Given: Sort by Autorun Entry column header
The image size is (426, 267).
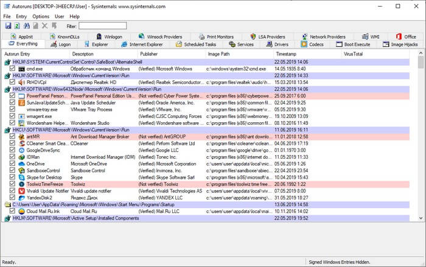Looking at the screenshot, I should (x=35, y=54).
